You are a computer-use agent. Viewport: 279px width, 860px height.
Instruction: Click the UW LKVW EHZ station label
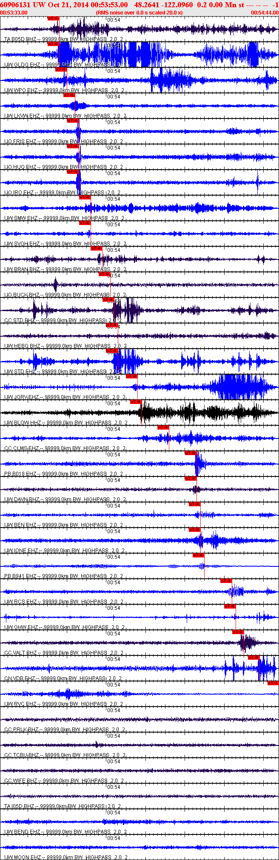(65, 116)
